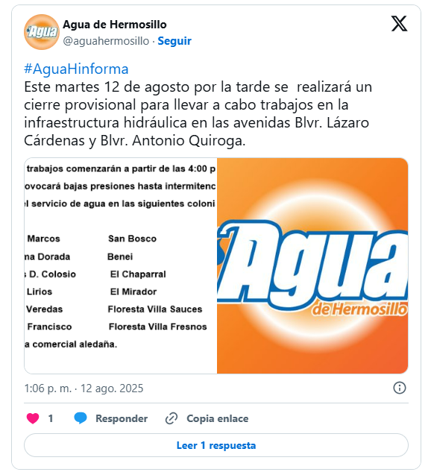Click the tweet body text about cierre provisional
The width and height of the screenshot is (431, 472).
198,114
